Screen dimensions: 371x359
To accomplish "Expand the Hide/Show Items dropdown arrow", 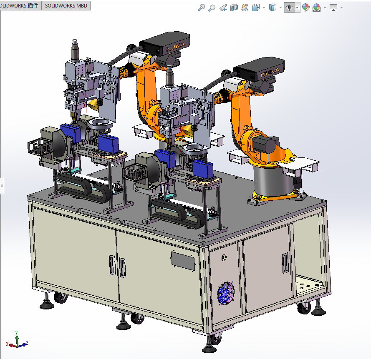I will click(x=298, y=8).
